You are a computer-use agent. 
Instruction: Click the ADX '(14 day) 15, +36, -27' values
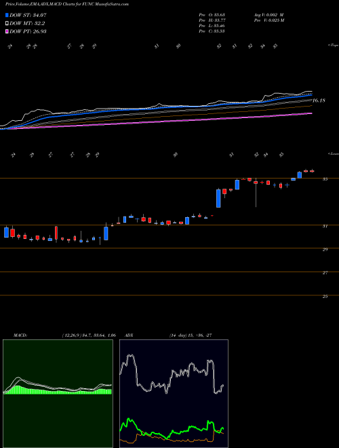tap(191, 335)
